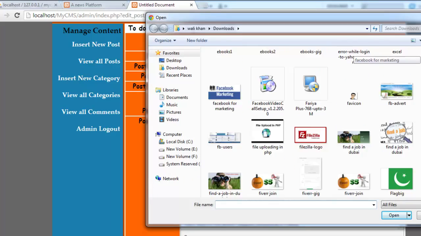Click the Admin Logout link

point(98,129)
